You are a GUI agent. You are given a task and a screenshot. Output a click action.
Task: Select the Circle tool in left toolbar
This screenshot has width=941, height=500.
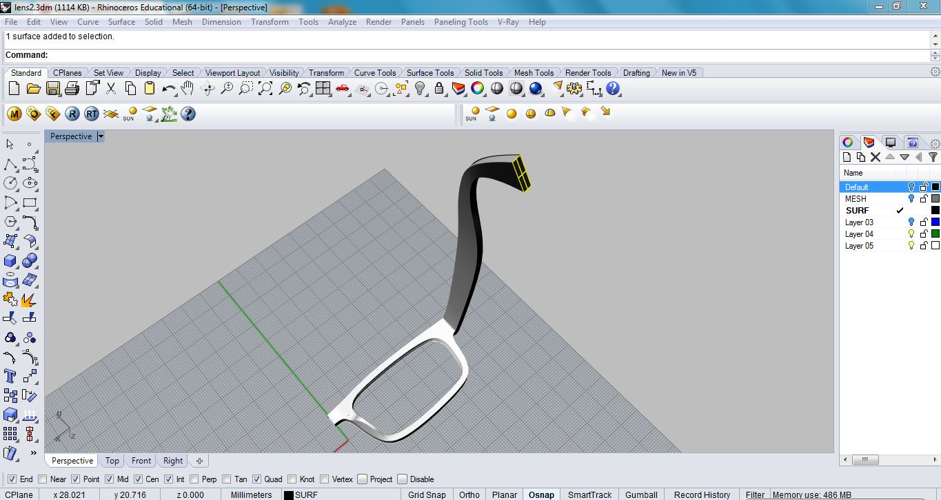coord(10,183)
